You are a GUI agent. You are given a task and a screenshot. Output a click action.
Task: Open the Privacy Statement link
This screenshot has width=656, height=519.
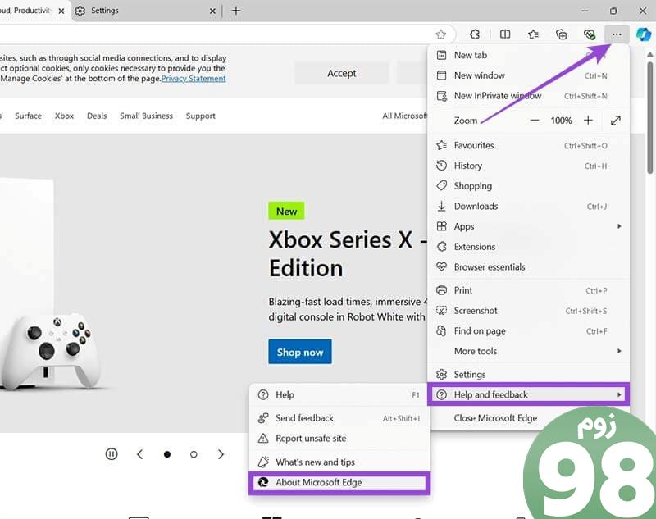(x=194, y=79)
